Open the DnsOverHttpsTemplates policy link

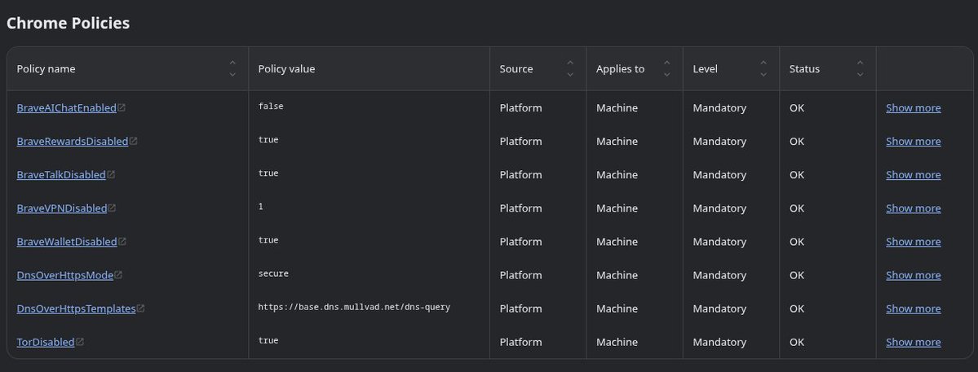76,309
